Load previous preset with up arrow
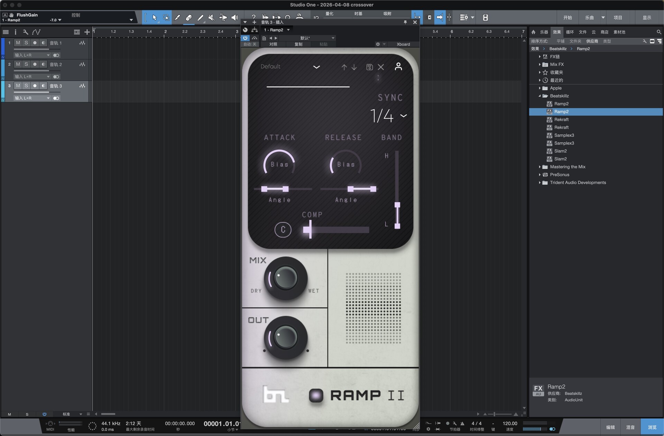Image resolution: width=664 pixels, height=436 pixels. pyautogui.click(x=344, y=67)
